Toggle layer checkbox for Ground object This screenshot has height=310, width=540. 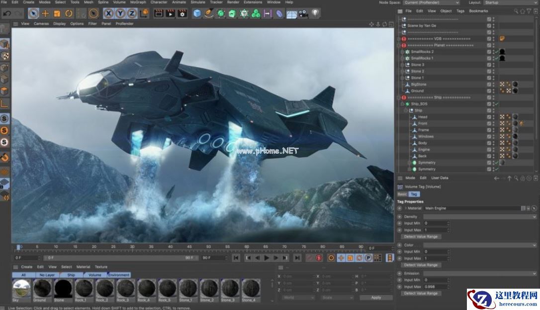(x=489, y=91)
